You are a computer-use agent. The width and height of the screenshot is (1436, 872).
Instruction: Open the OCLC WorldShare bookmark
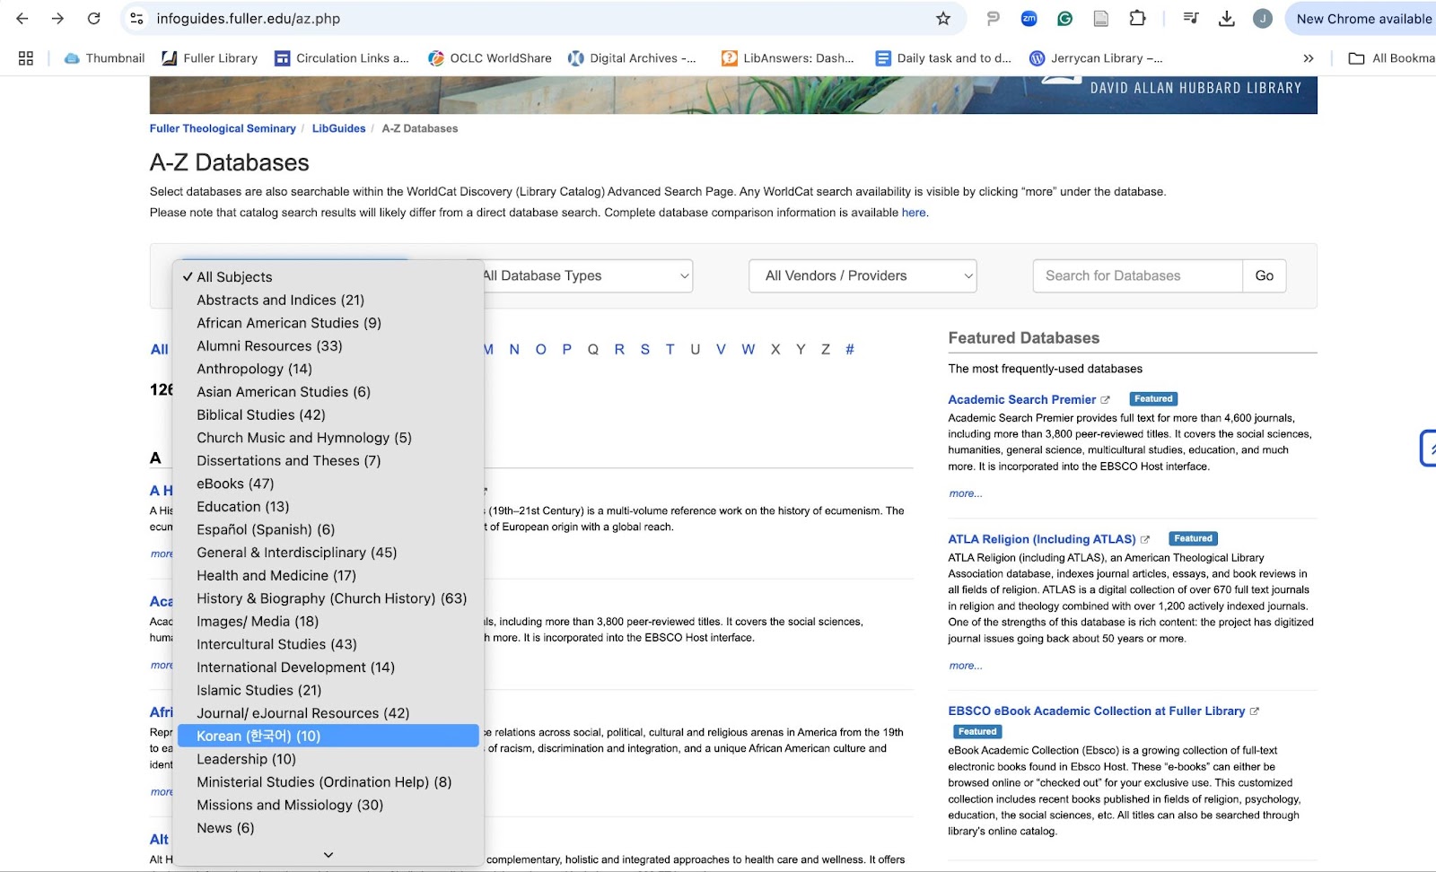coord(490,58)
